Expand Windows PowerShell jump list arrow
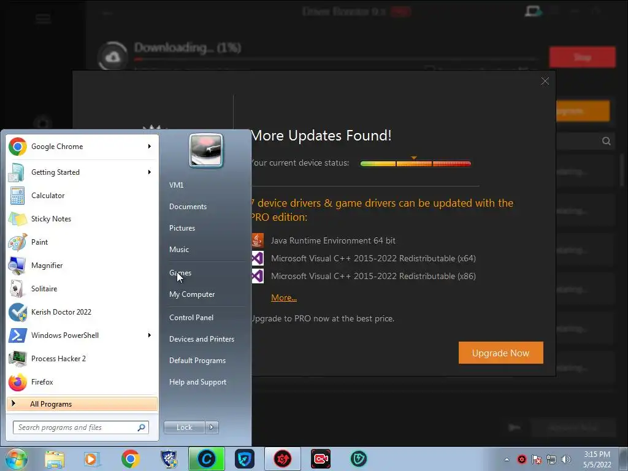 pos(150,335)
